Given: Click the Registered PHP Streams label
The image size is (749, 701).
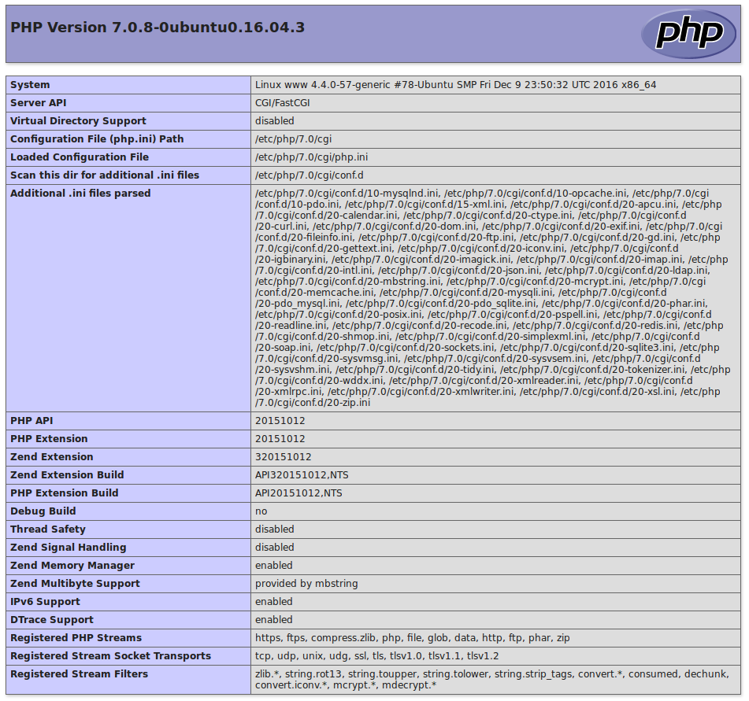Looking at the screenshot, I should click(x=76, y=638).
